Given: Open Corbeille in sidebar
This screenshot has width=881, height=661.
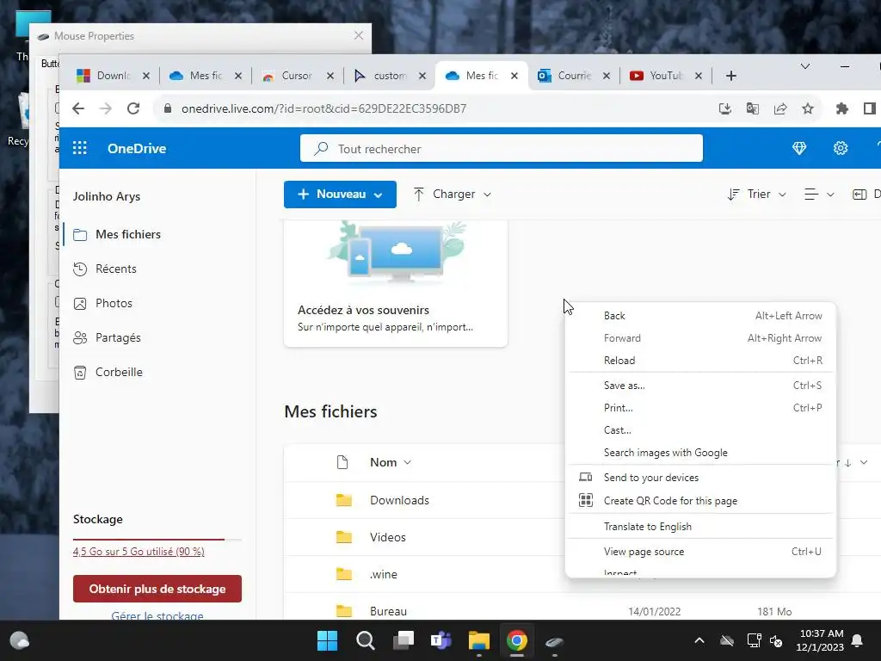Looking at the screenshot, I should (119, 372).
